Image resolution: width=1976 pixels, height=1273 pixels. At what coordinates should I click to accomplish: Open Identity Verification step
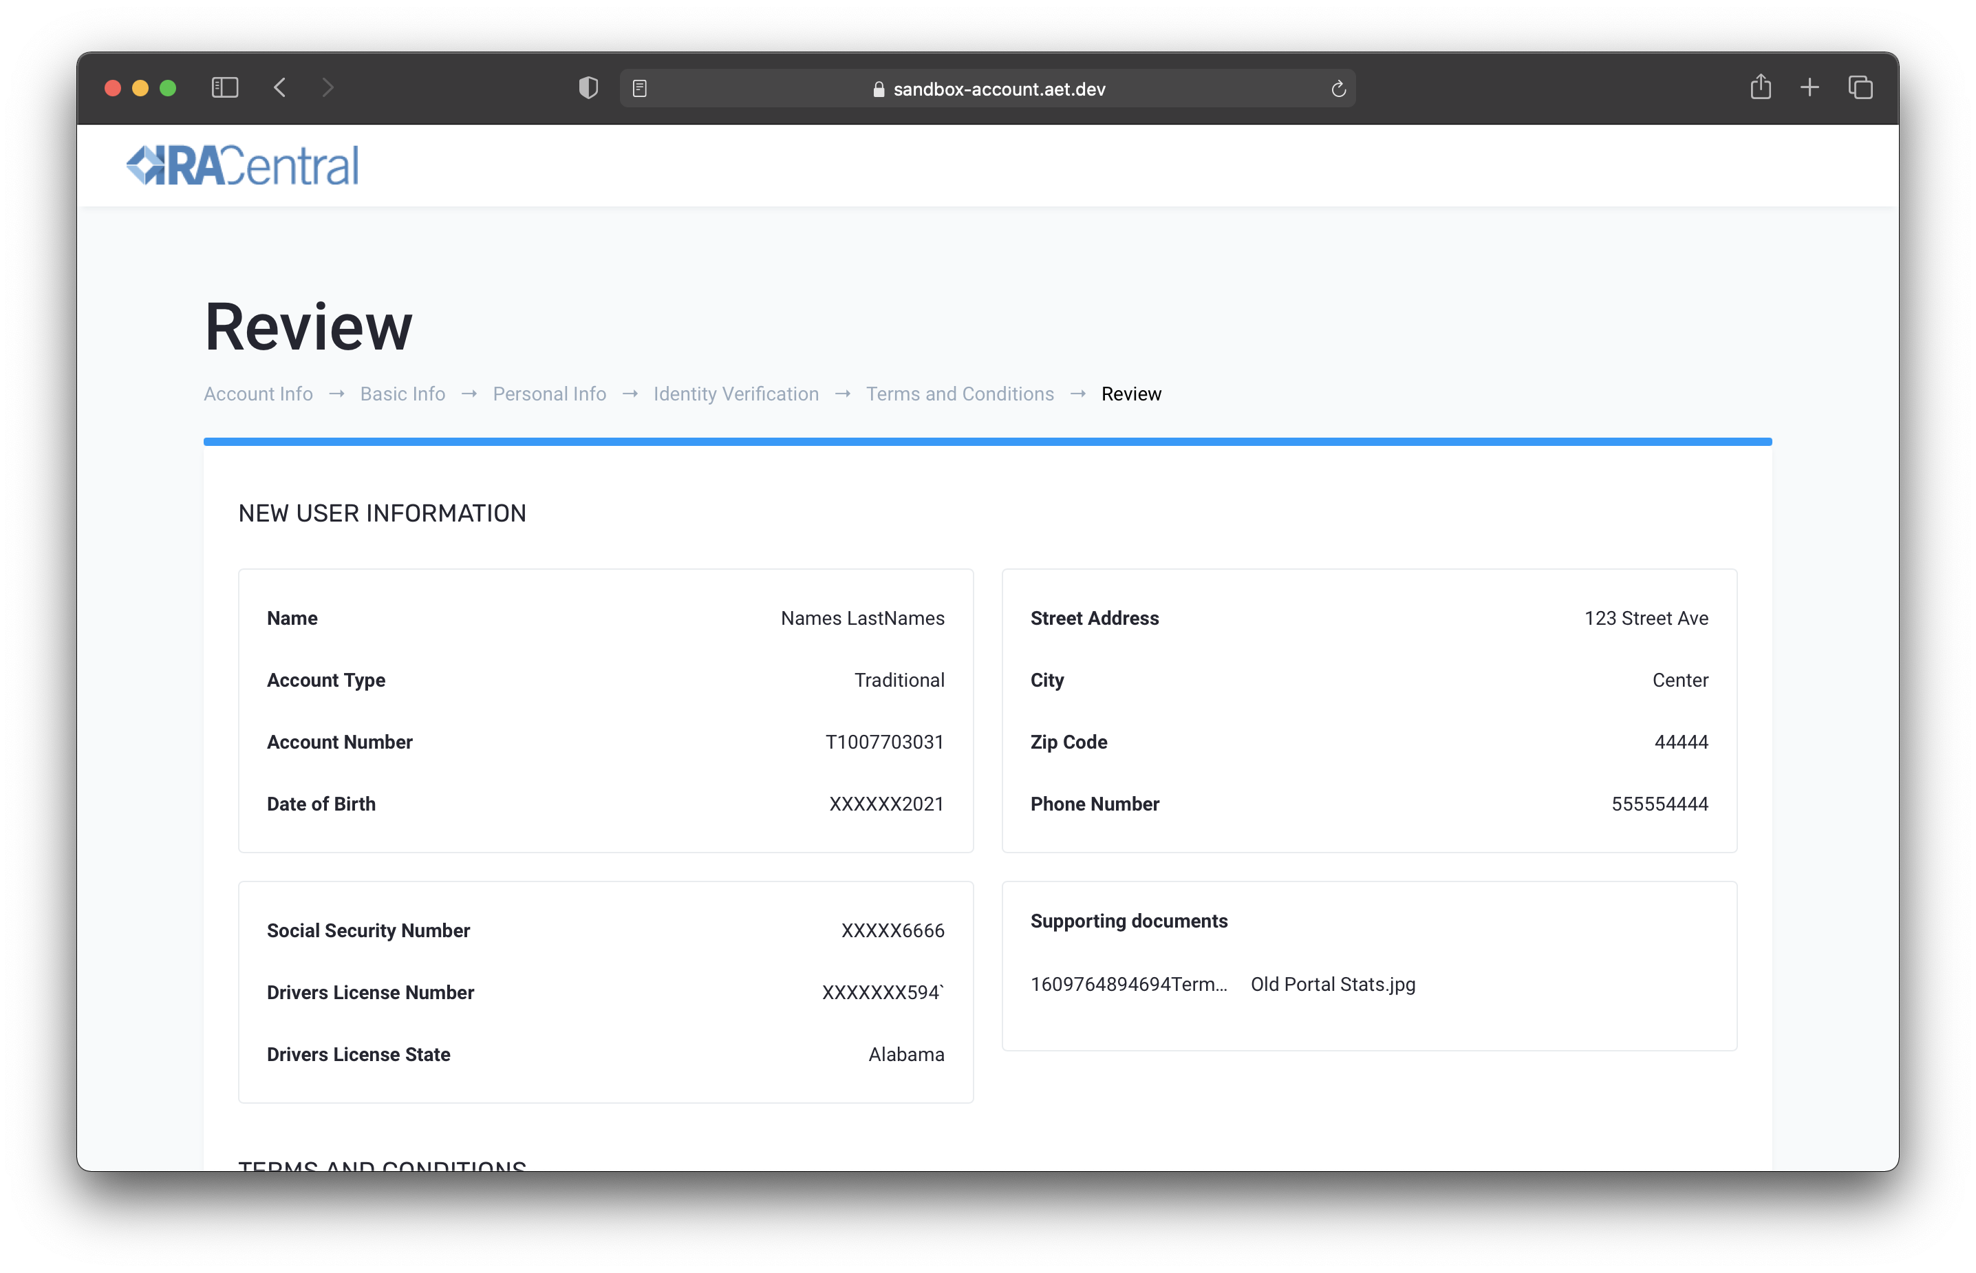[735, 394]
